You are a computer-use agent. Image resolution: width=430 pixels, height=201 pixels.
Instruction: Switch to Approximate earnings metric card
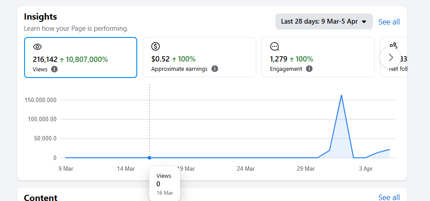click(x=199, y=57)
